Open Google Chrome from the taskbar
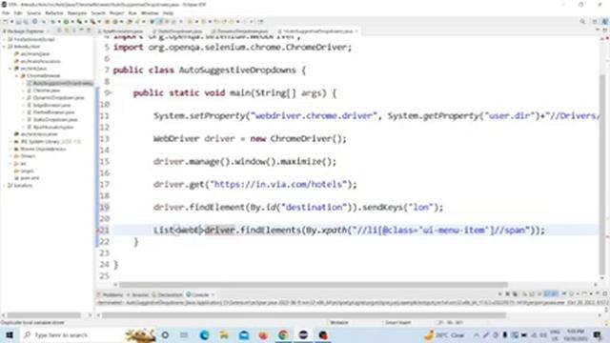This screenshot has height=343, width=610. (283, 334)
